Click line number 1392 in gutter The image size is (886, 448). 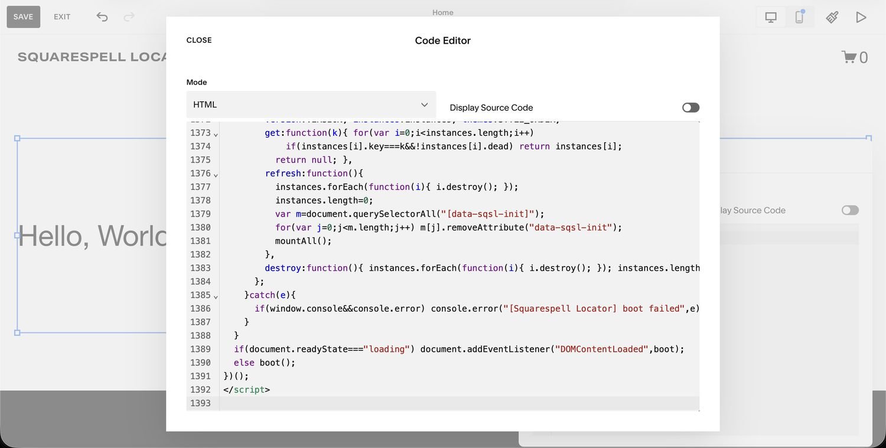pos(200,390)
